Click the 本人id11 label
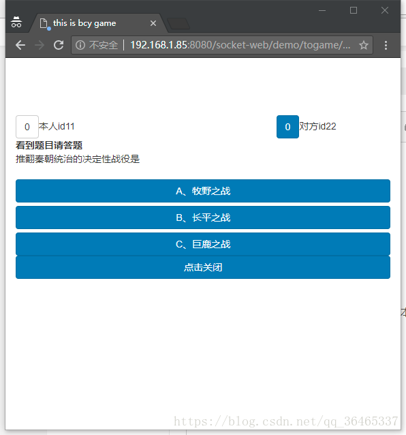The width and height of the screenshot is (406, 435). coord(57,127)
